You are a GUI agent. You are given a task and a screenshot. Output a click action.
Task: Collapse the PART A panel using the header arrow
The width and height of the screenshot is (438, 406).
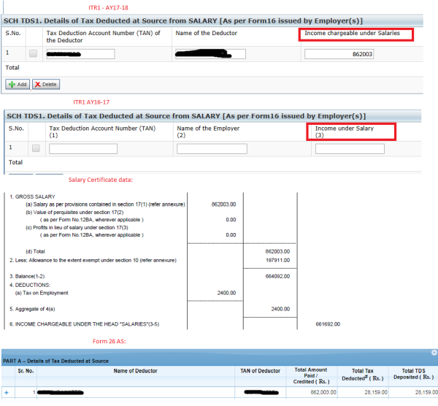tap(432, 351)
